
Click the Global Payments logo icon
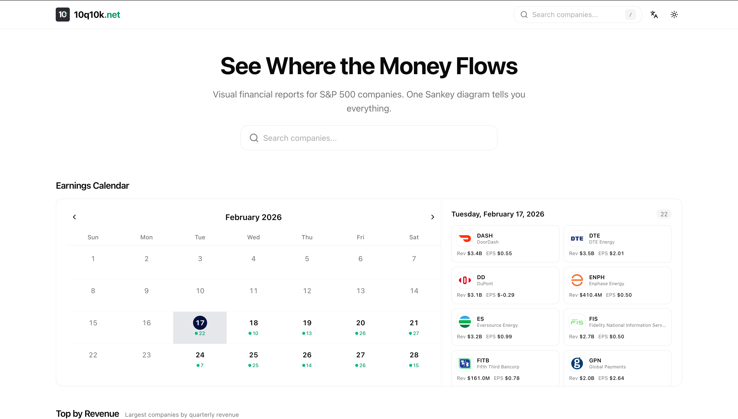point(577,363)
